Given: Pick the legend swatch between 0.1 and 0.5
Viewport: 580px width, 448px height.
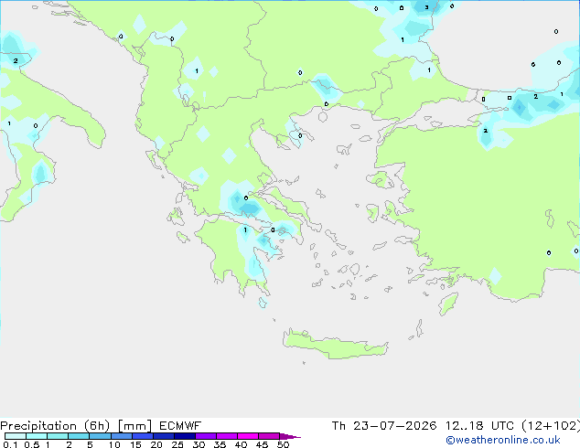Looking at the screenshot, I should pyautogui.click(x=16, y=436).
